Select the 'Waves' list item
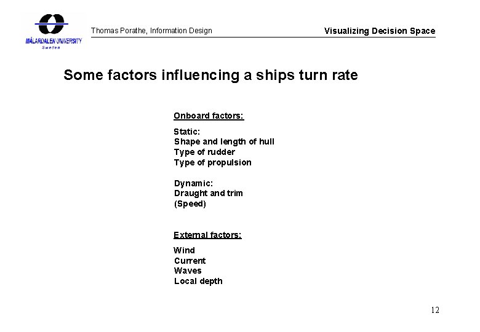This screenshot has width=480, height=332. [188, 271]
